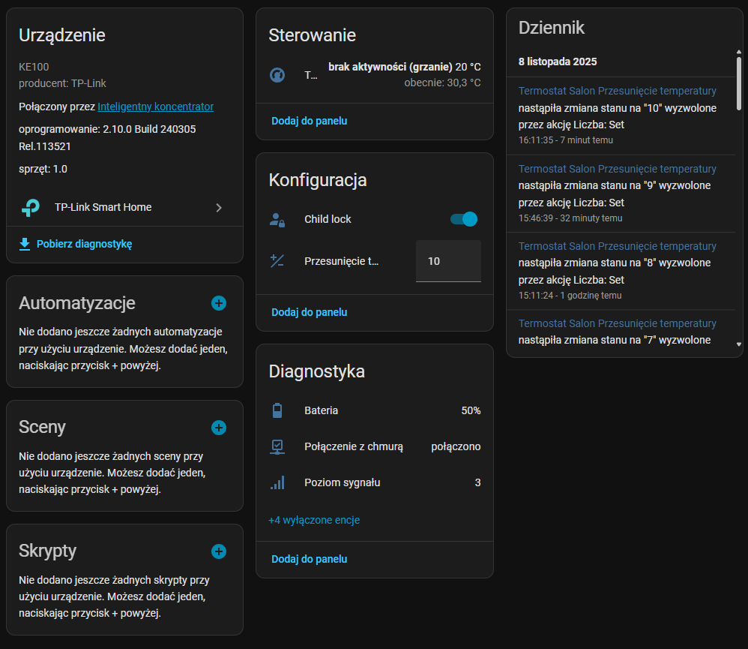748x649 pixels.
Task: Click the thermostat icon in Sterowanie
Action: [277, 75]
